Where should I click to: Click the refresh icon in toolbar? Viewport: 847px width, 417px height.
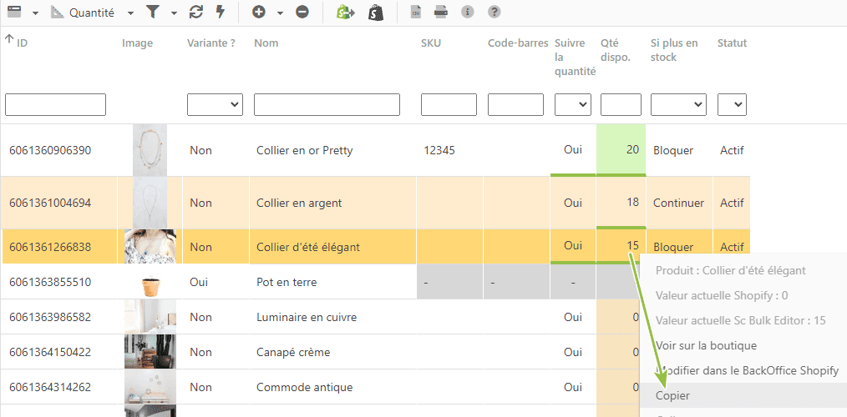click(196, 13)
